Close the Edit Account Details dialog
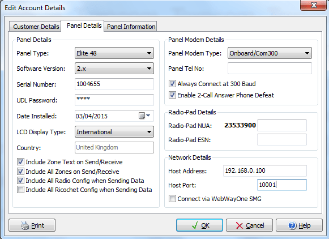 pyautogui.click(x=314, y=5)
